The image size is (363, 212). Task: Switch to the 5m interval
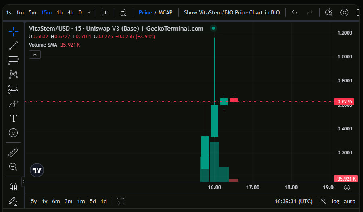tap(32, 12)
